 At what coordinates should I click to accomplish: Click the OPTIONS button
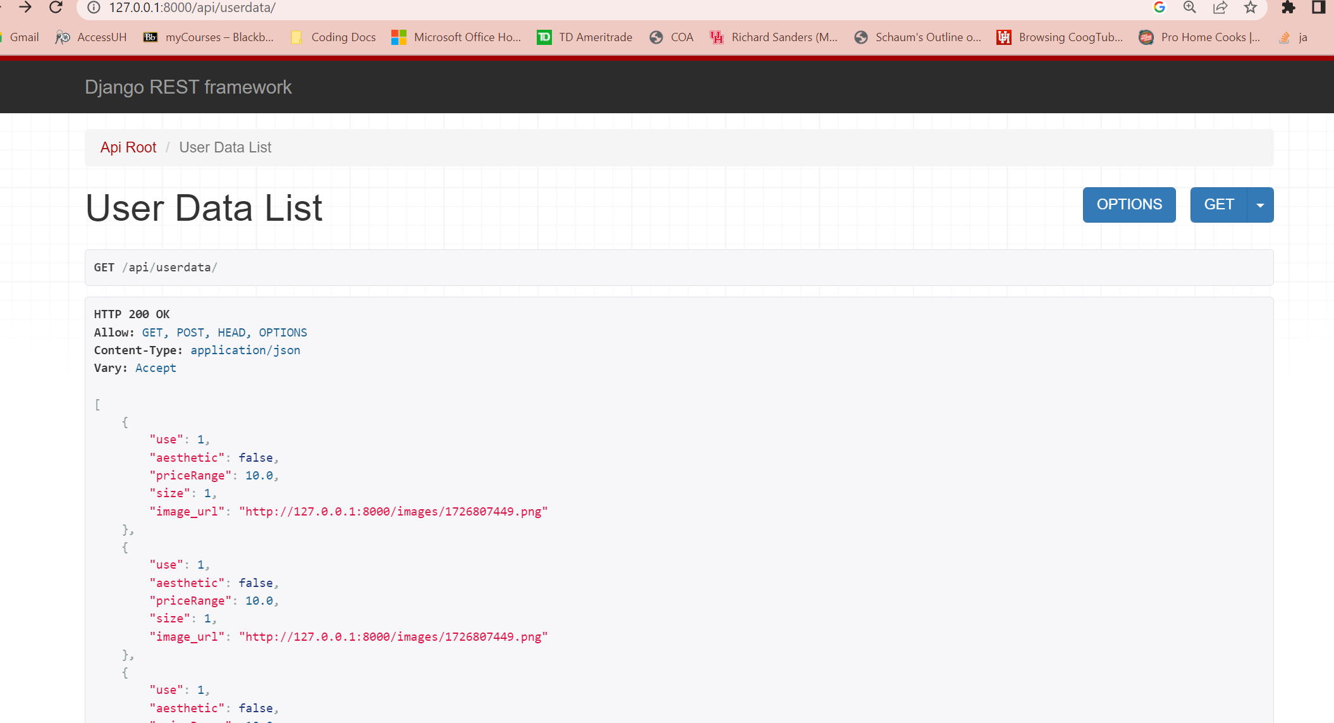(1129, 205)
